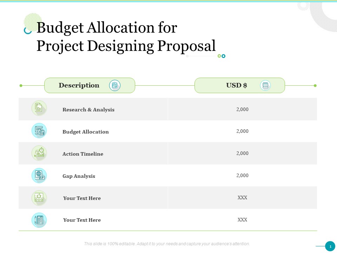Select the thumbs-up rating icon in fifth row

pyautogui.click(x=39, y=198)
